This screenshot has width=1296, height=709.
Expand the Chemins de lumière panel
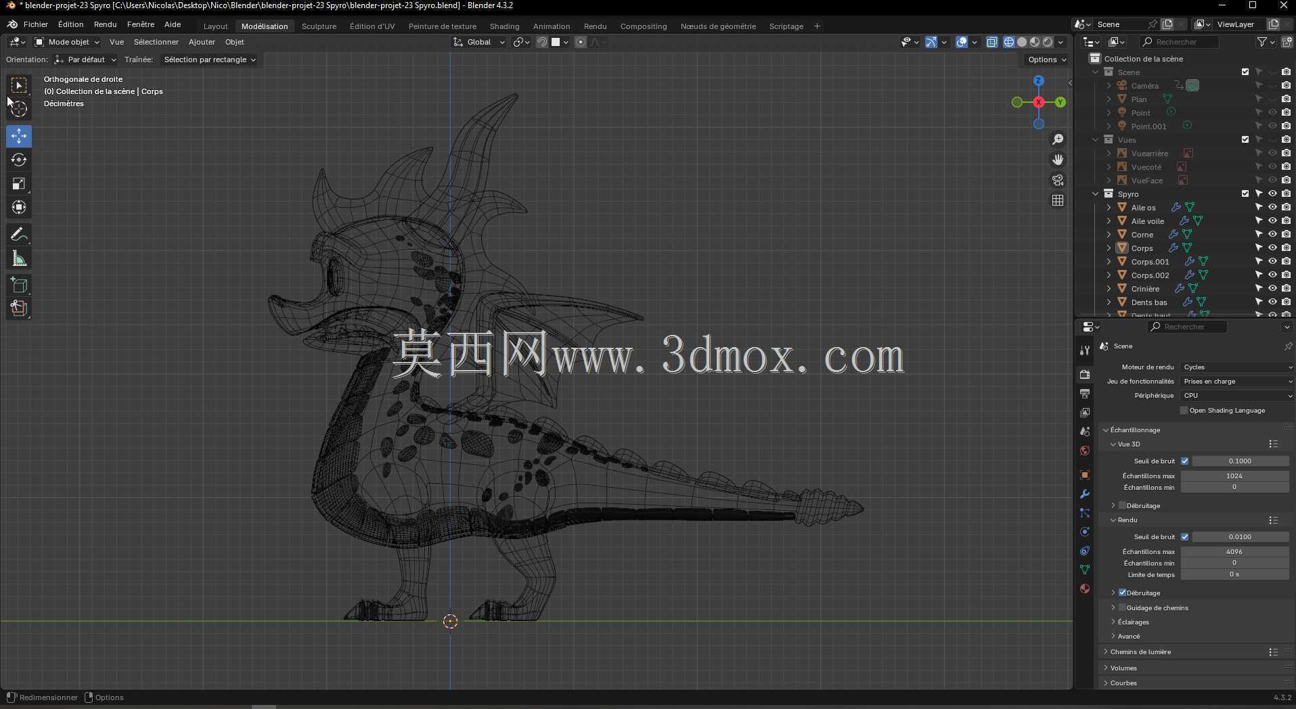[1106, 652]
